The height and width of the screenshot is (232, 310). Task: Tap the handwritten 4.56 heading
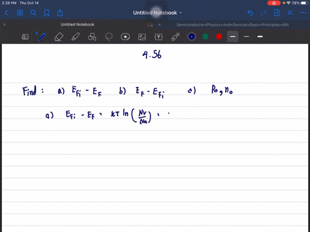[152, 55]
